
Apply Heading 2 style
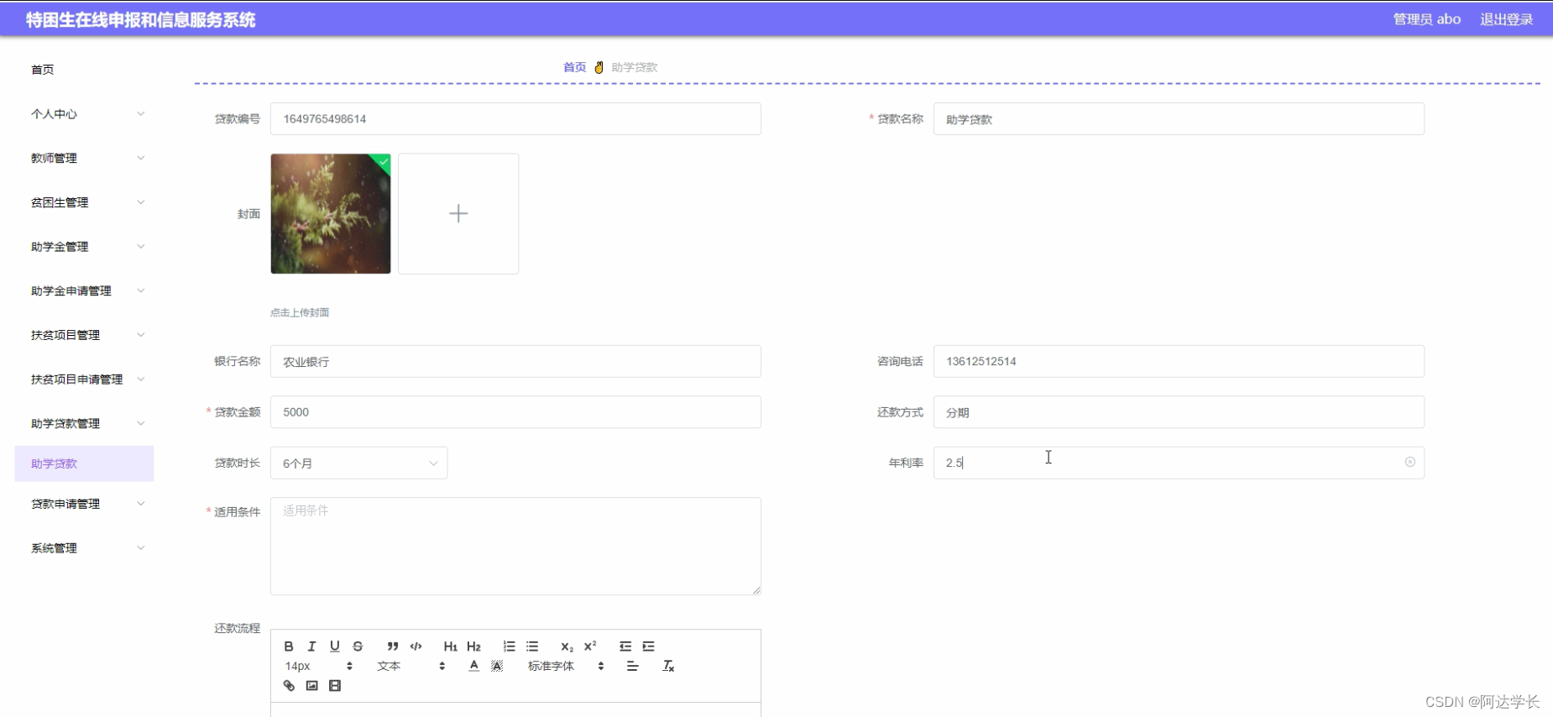473,646
